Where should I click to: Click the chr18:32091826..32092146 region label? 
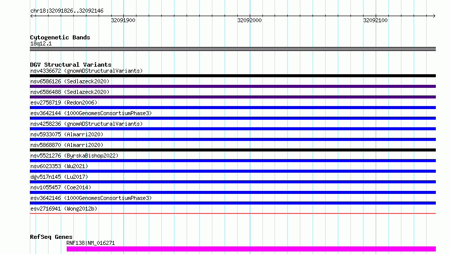67,11
